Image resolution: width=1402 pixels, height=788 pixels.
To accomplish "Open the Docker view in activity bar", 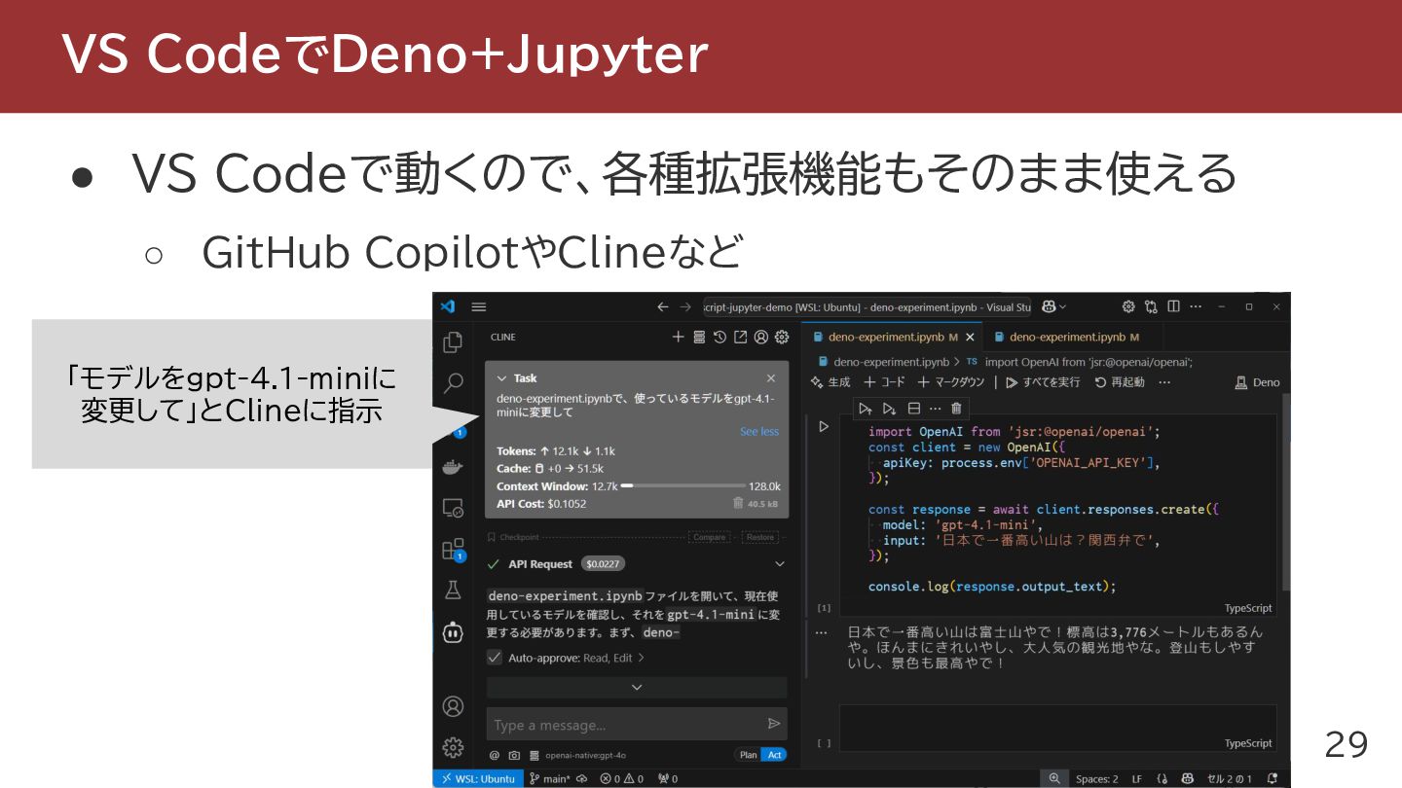I will (x=453, y=467).
